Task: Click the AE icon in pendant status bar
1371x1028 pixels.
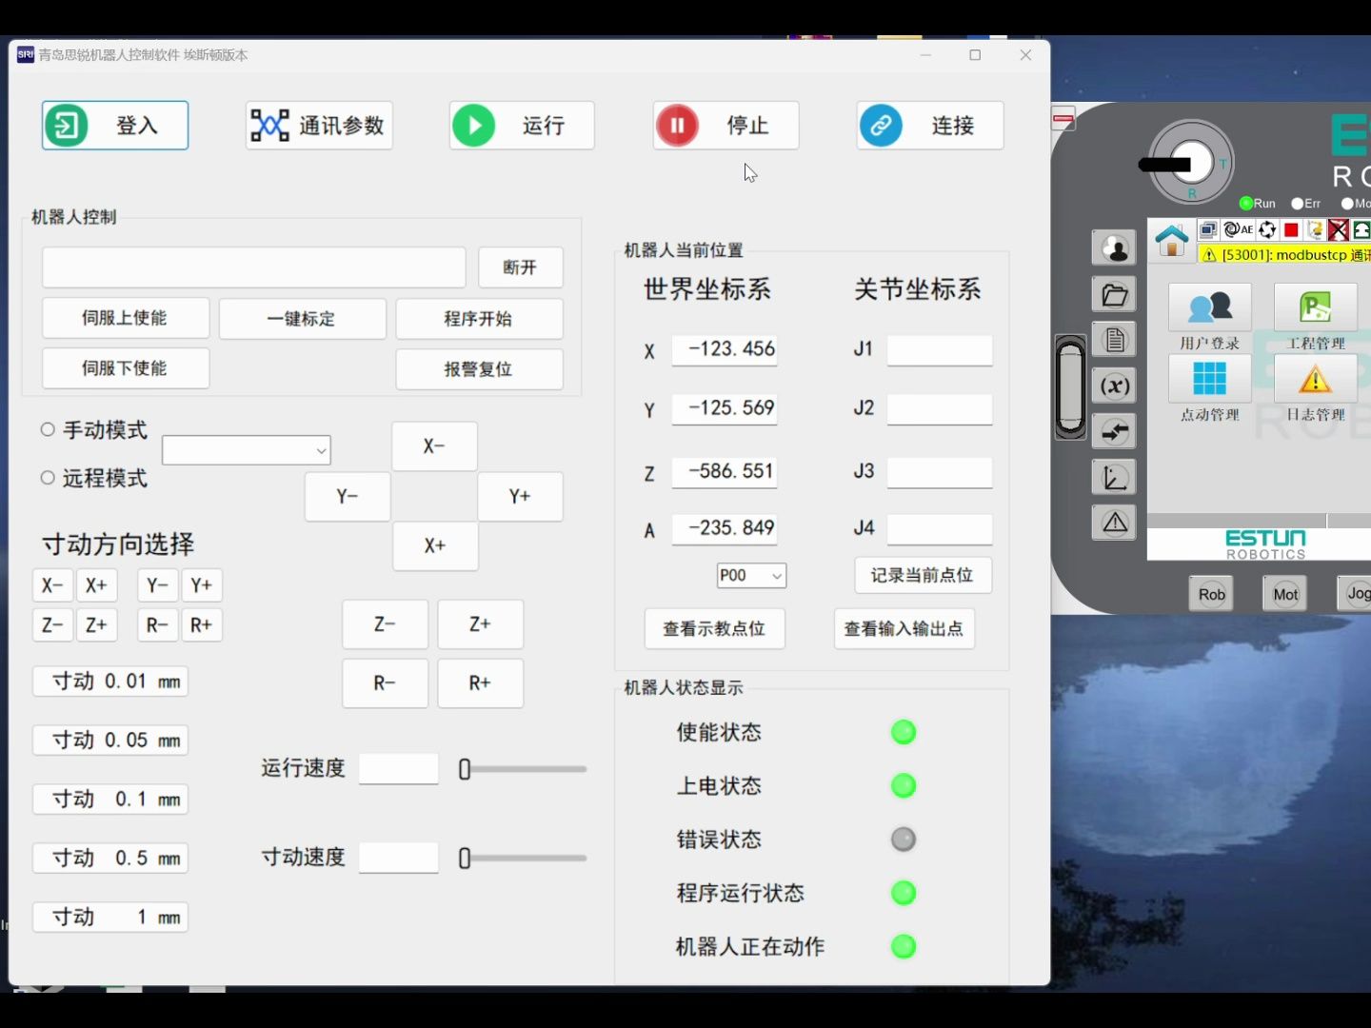Action: [x=1239, y=229]
